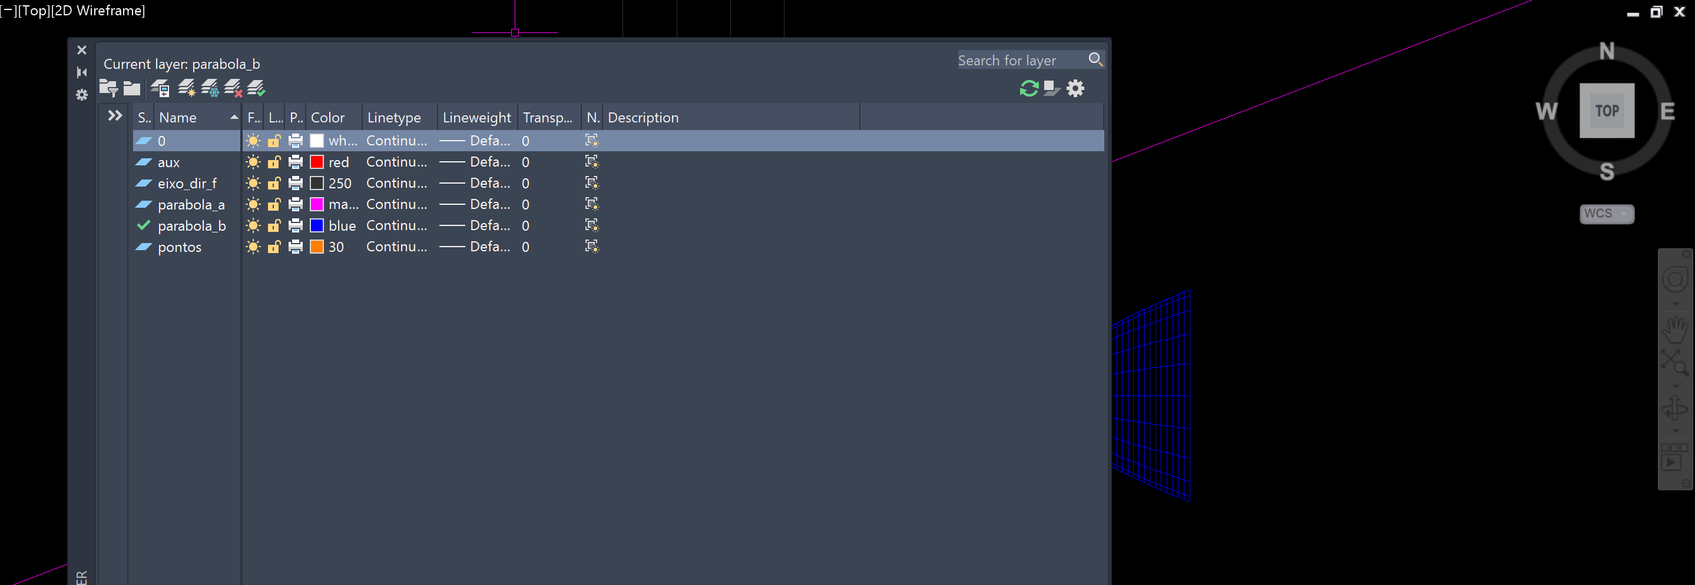Image resolution: width=1695 pixels, height=585 pixels.
Task: Open lineweight selector for layer parabola_b
Action: (475, 225)
